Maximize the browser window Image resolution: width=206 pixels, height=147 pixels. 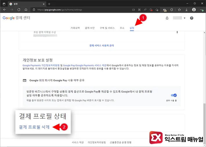tap(195, 3)
